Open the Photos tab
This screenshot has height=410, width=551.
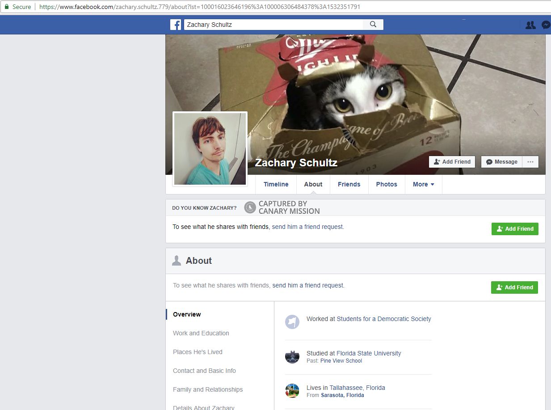pyautogui.click(x=387, y=184)
